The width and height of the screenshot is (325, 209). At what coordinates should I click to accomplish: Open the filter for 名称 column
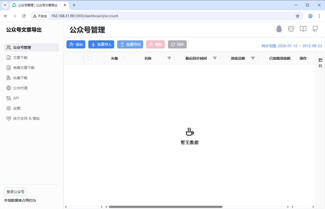tap(169, 58)
